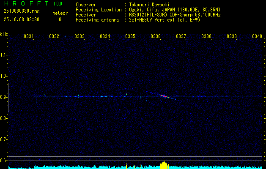This screenshot has height=169, width=266.
Task: Select the 2510080330.png filename text
Action: [22, 11]
